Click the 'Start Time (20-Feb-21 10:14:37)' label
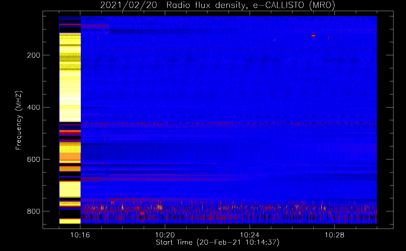The height and width of the screenshot is (251, 406). pos(218,242)
